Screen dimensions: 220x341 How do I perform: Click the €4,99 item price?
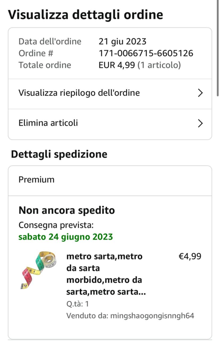(x=190, y=257)
